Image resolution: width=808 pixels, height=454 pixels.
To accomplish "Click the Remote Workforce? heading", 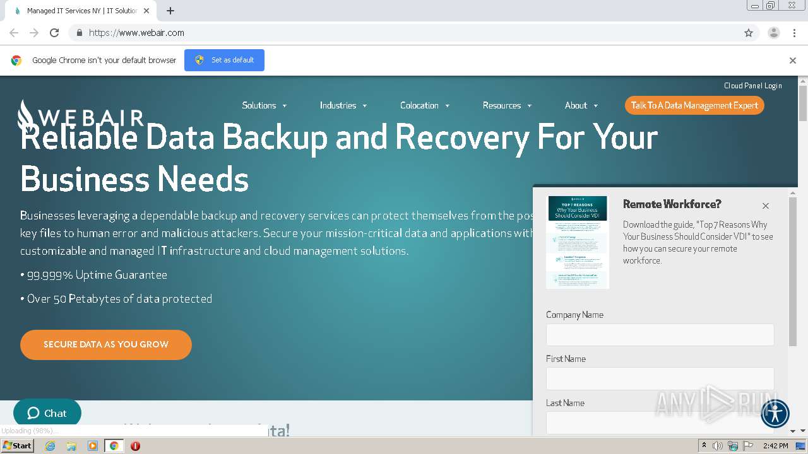I will [x=672, y=204].
